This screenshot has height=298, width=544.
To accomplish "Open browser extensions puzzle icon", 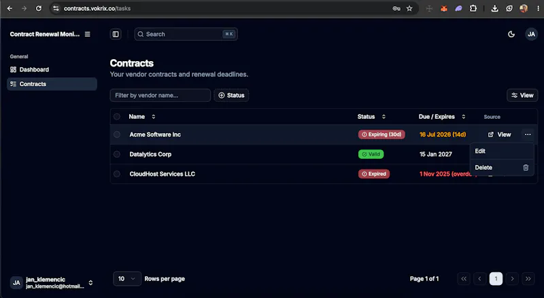I will click(473, 8).
